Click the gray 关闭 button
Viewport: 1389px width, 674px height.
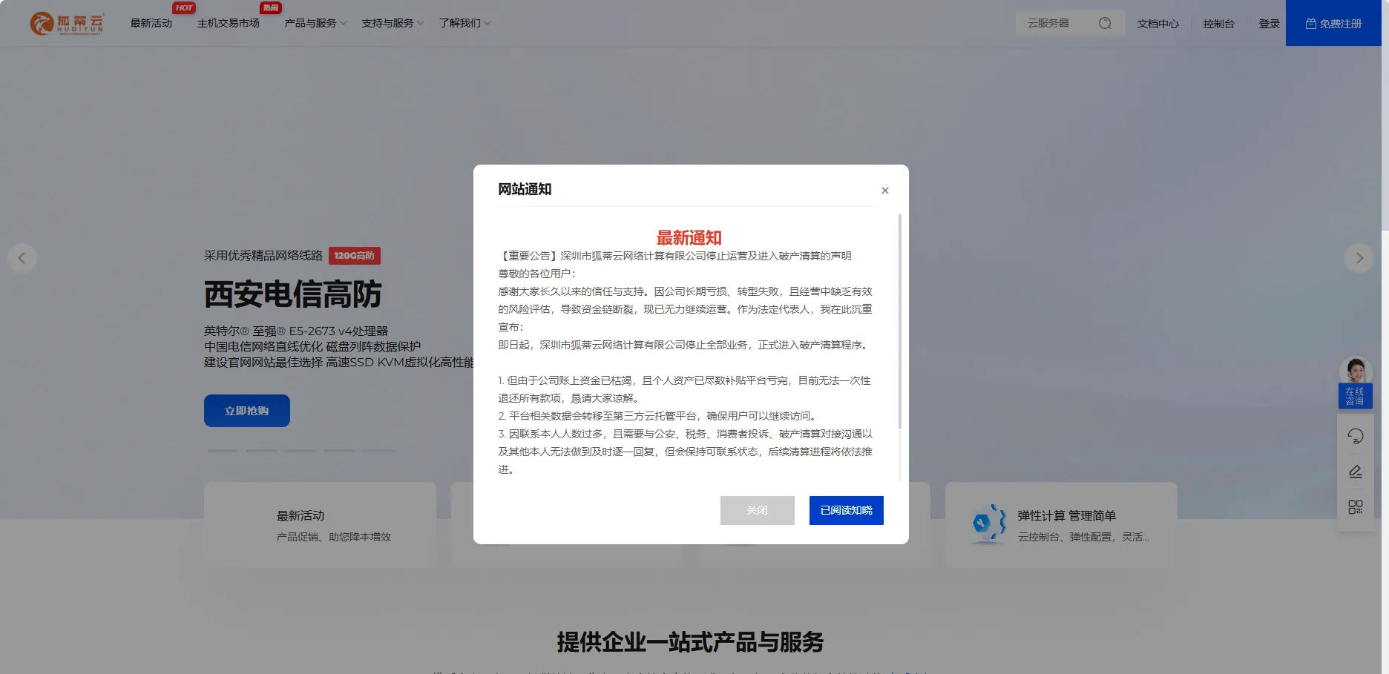pos(757,510)
